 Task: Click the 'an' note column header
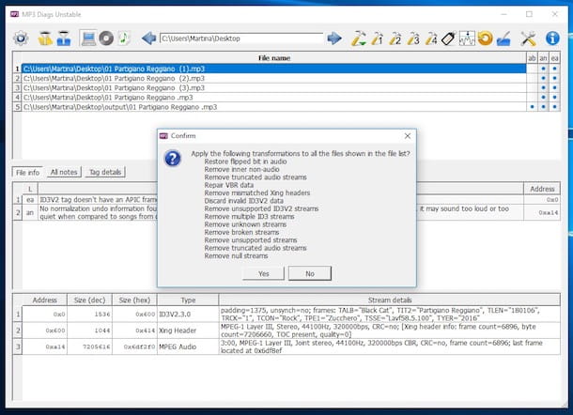point(543,58)
